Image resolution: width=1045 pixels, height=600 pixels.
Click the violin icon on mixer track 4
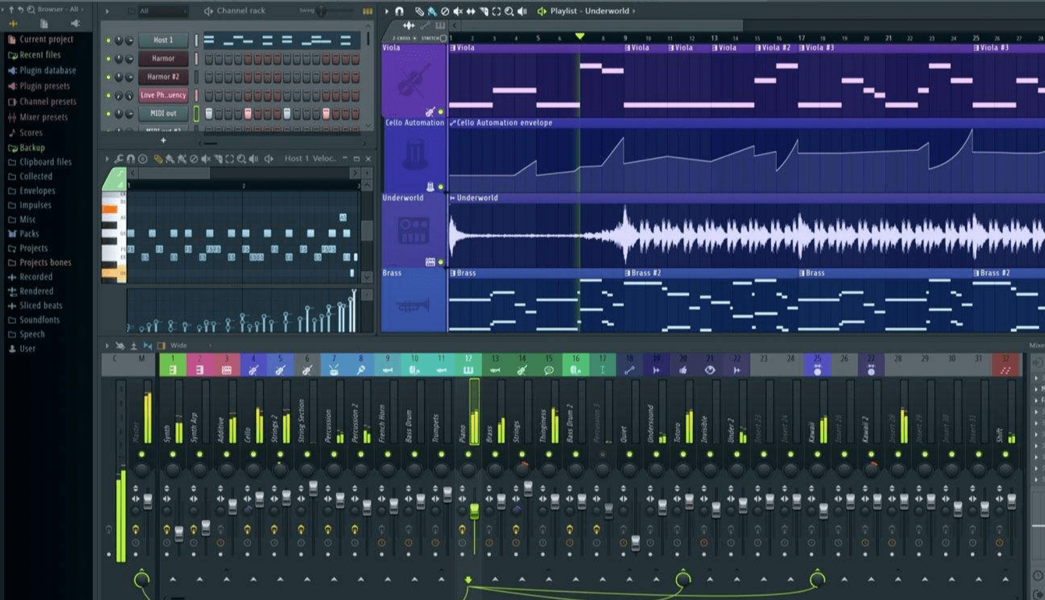coord(253,370)
